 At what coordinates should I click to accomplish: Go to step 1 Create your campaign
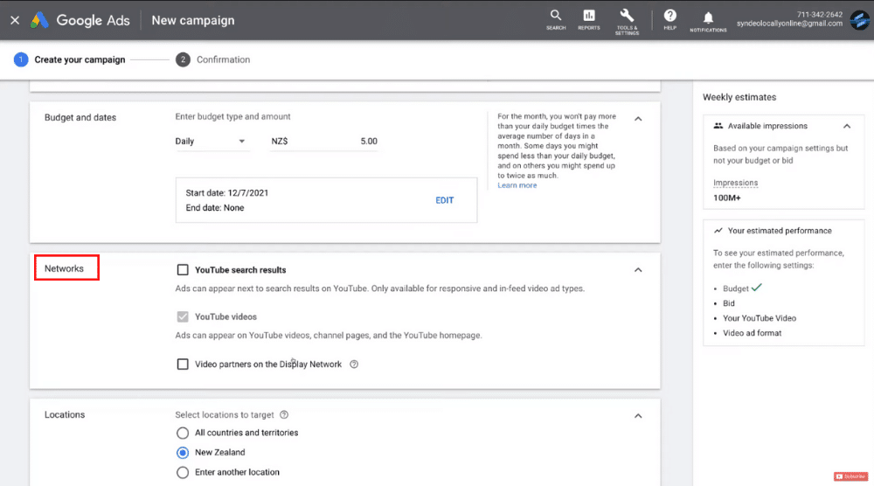click(70, 59)
